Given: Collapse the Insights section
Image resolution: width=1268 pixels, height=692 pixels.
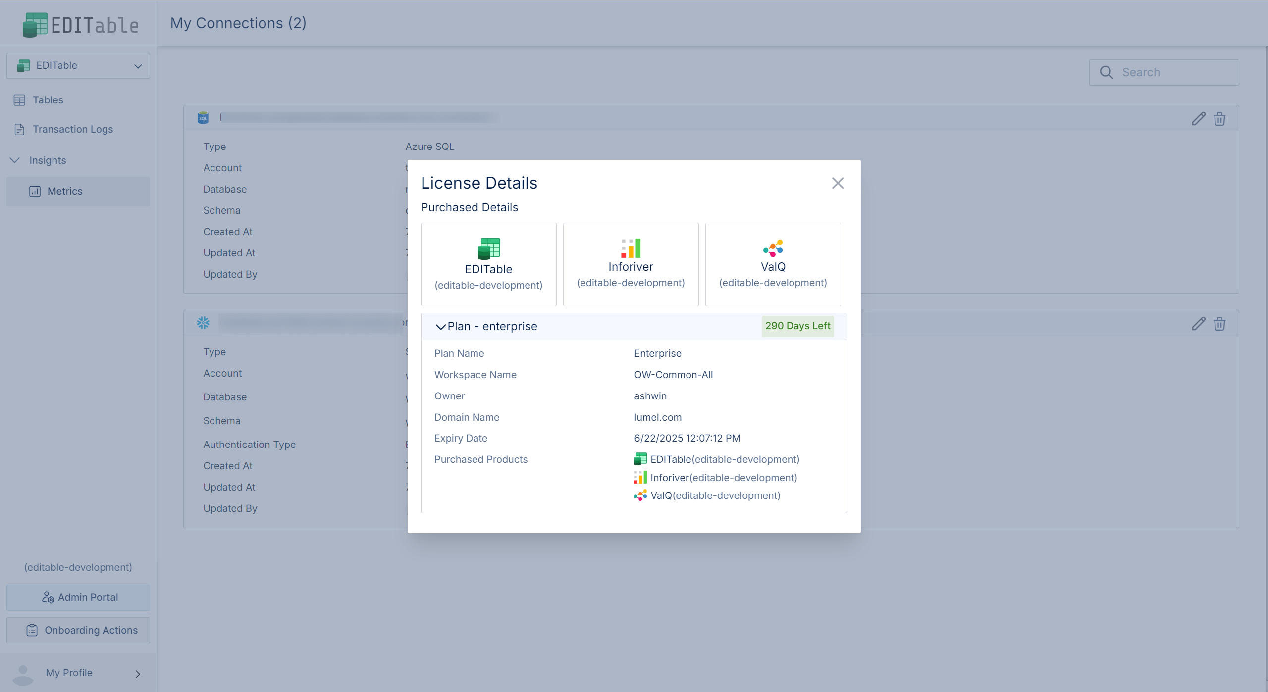Looking at the screenshot, I should click(15, 160).
